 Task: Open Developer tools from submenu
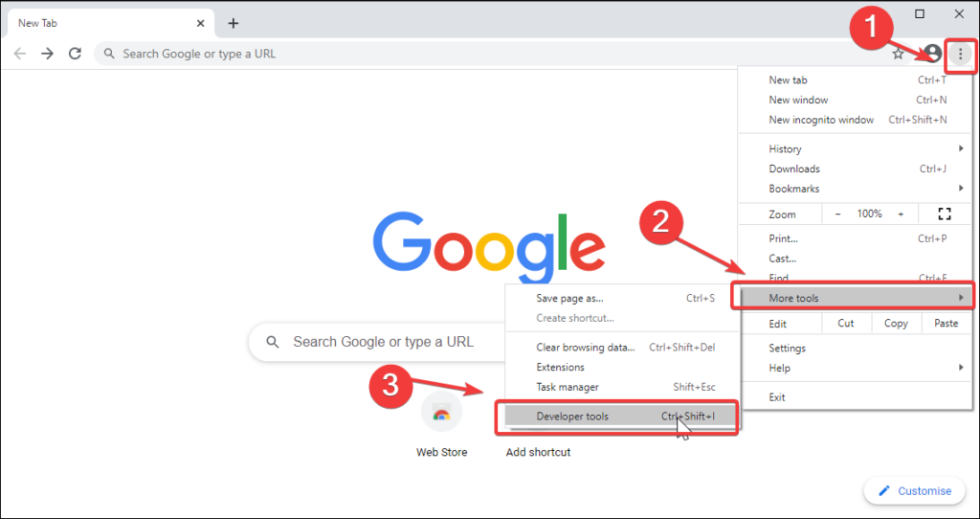(x=622, y=417)
